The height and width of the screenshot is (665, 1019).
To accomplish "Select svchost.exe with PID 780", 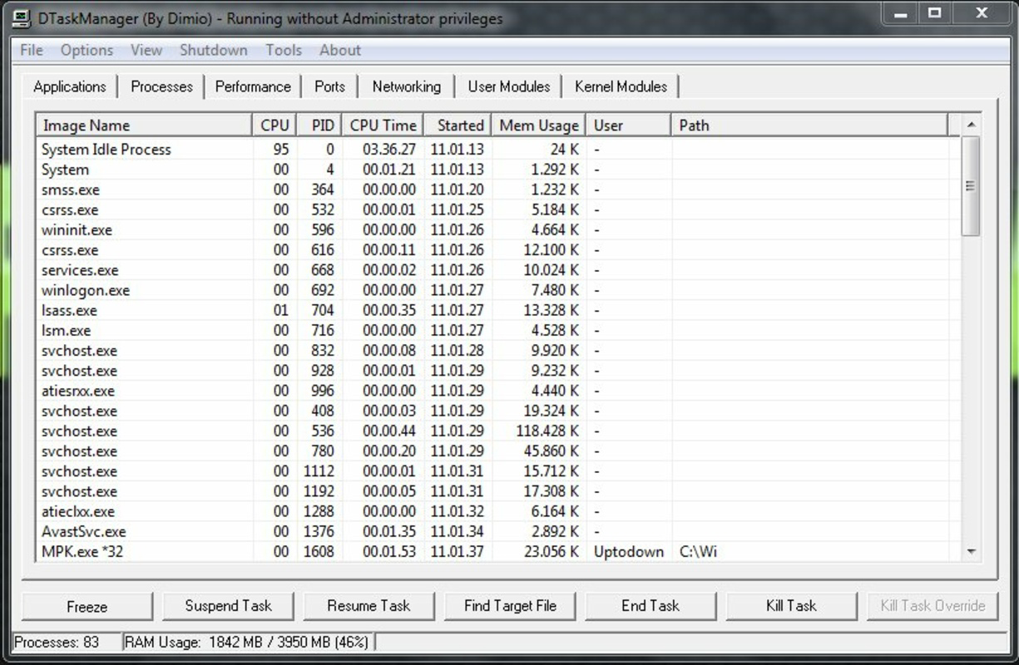I will 497,451.
